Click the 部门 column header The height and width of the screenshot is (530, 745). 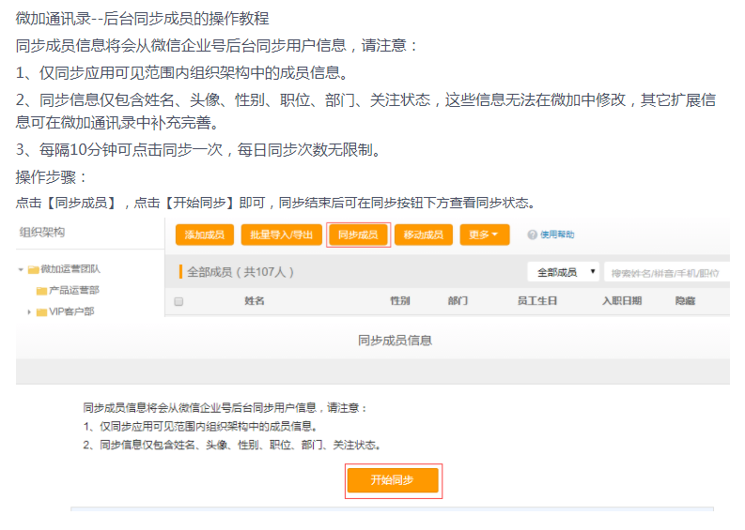coord(458,301)
